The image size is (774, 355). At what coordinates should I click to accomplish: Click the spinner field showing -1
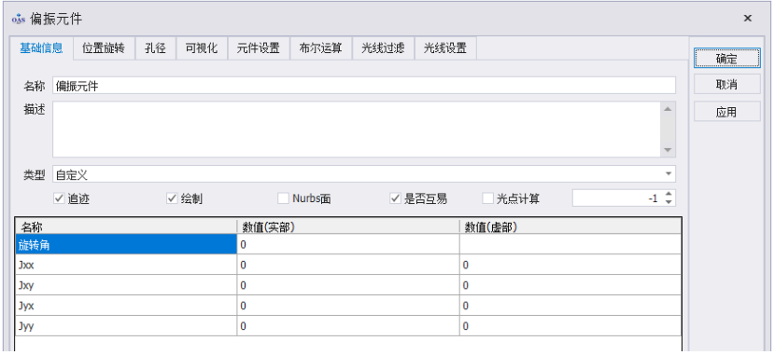tap(618, 198)
